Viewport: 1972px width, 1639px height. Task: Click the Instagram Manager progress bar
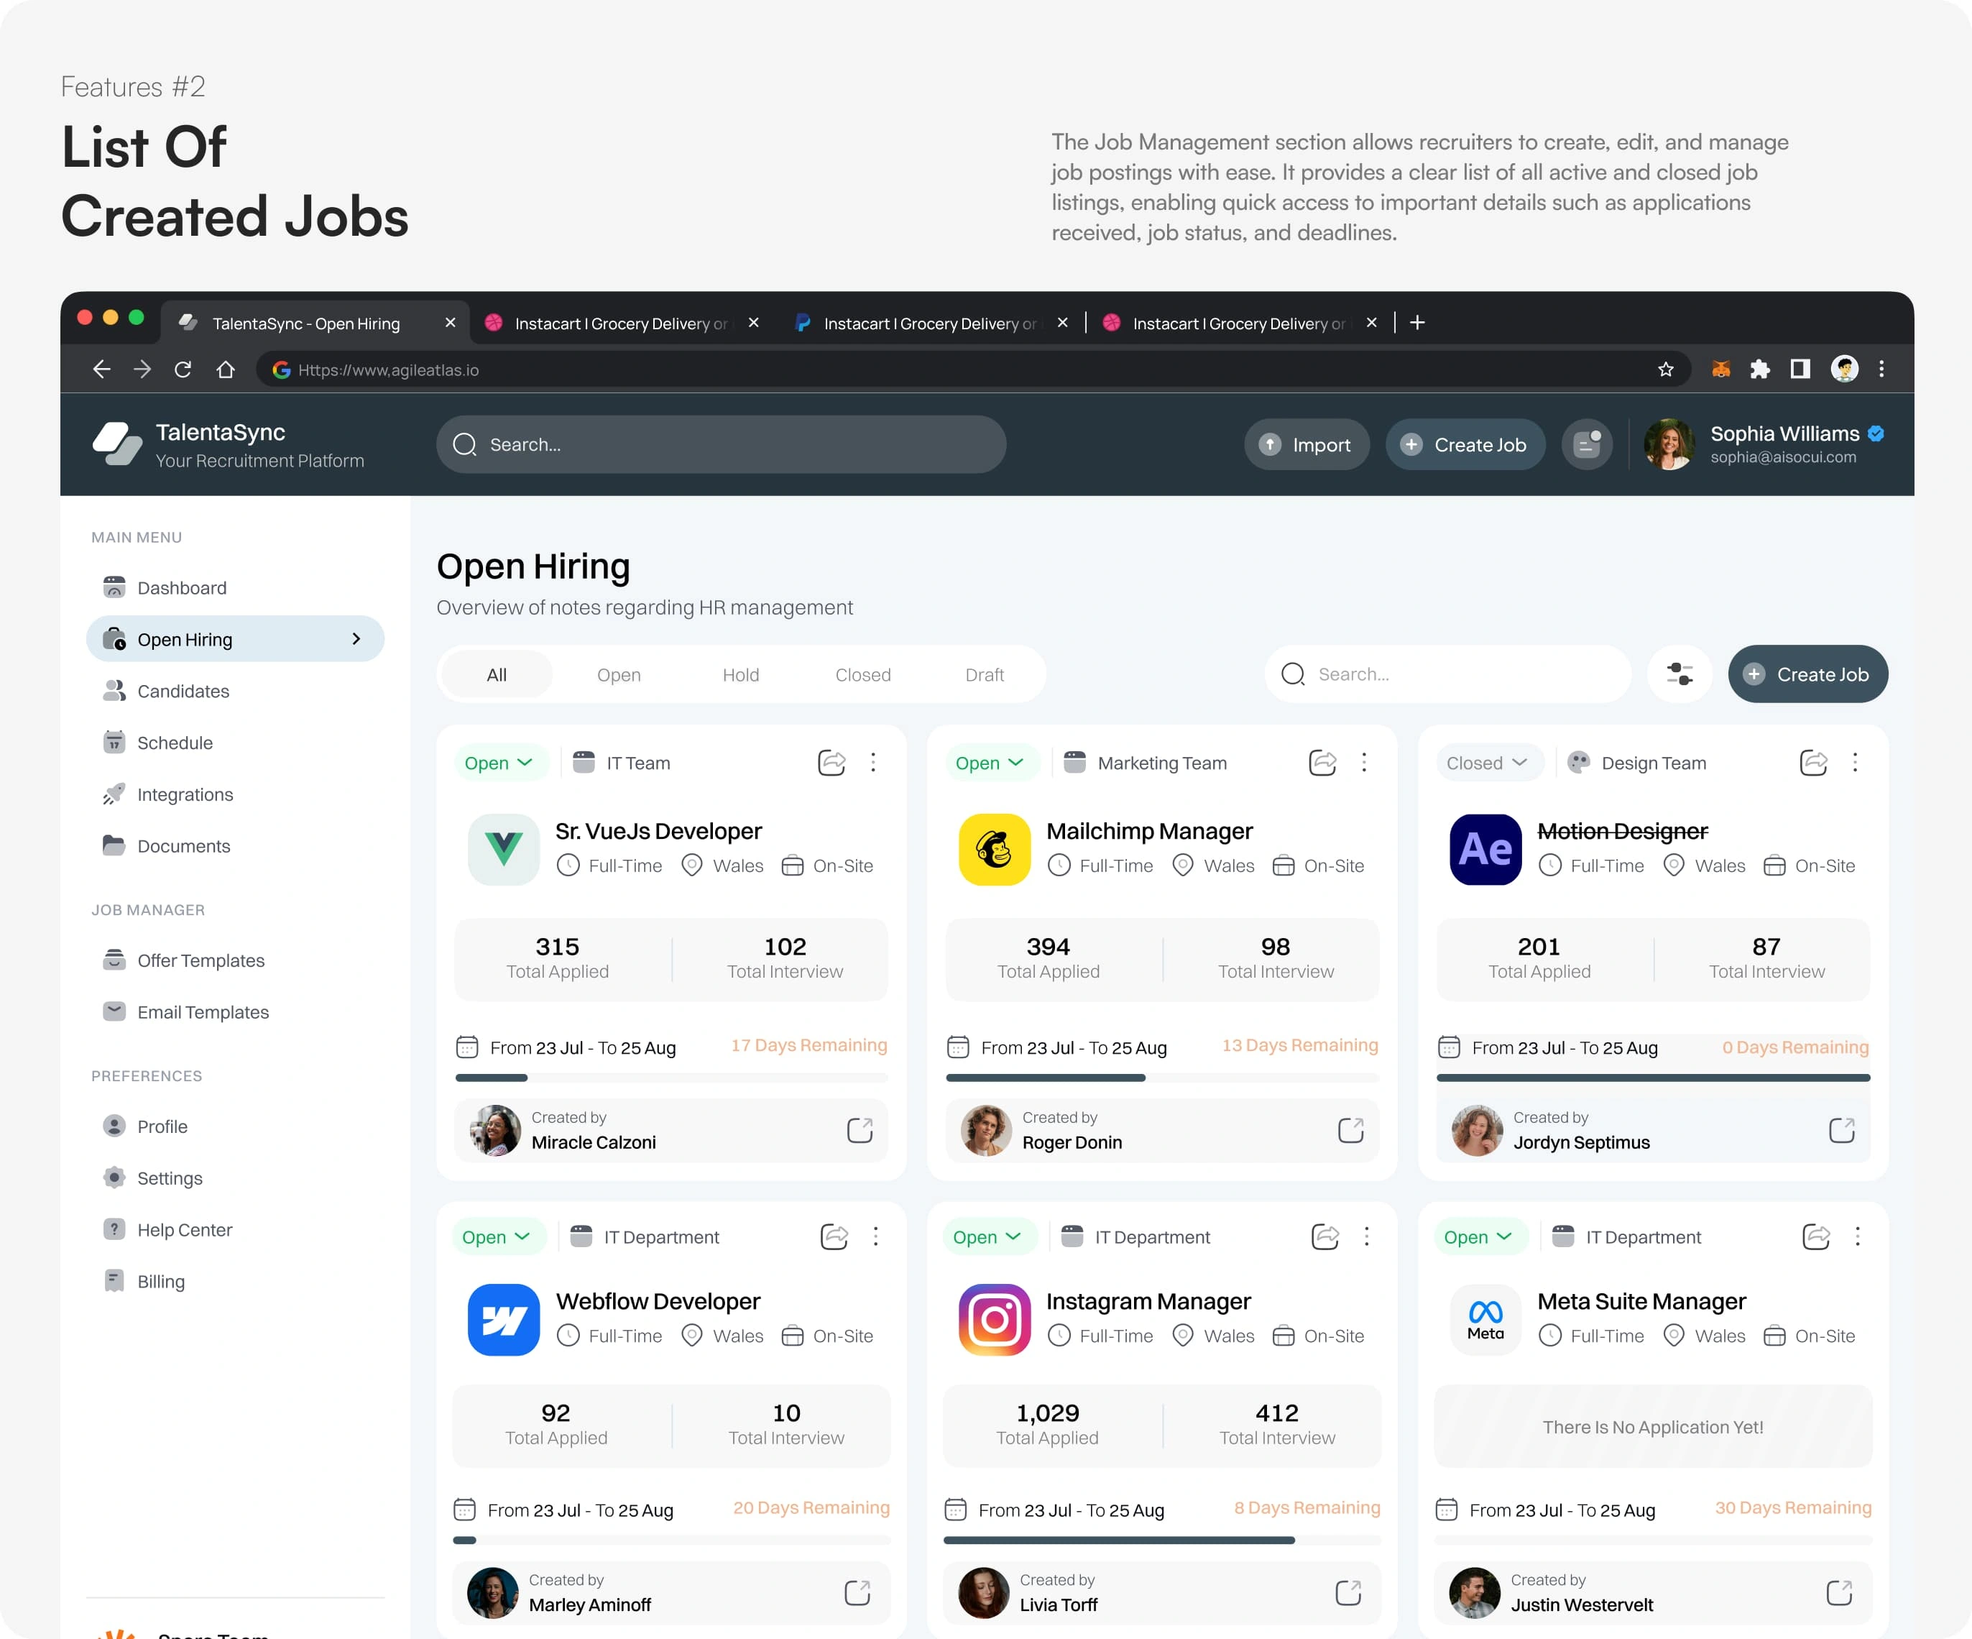[x=1163, y=1541]
